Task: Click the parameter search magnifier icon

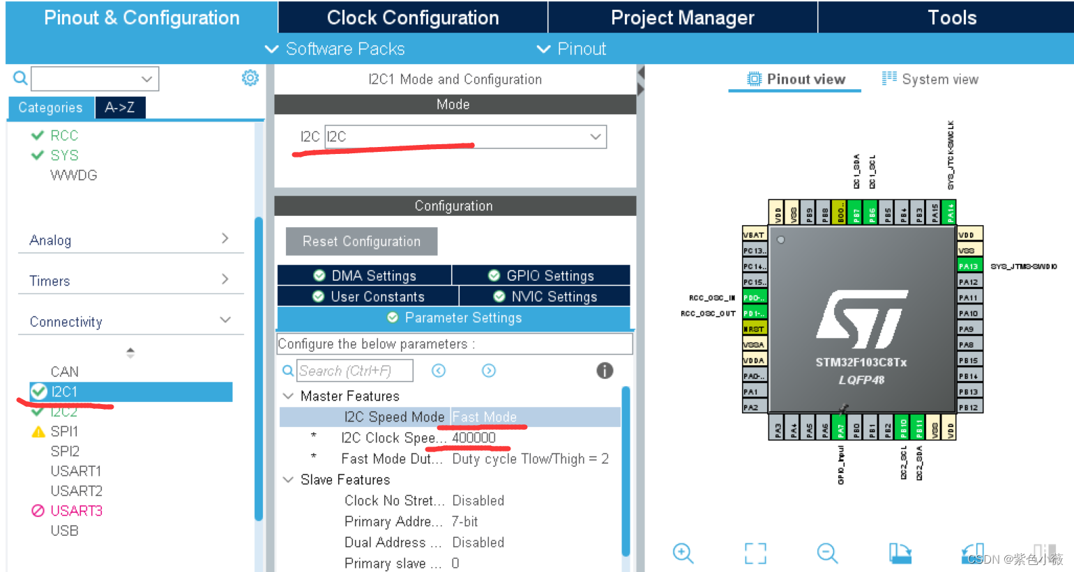Action: click(287, 371)
